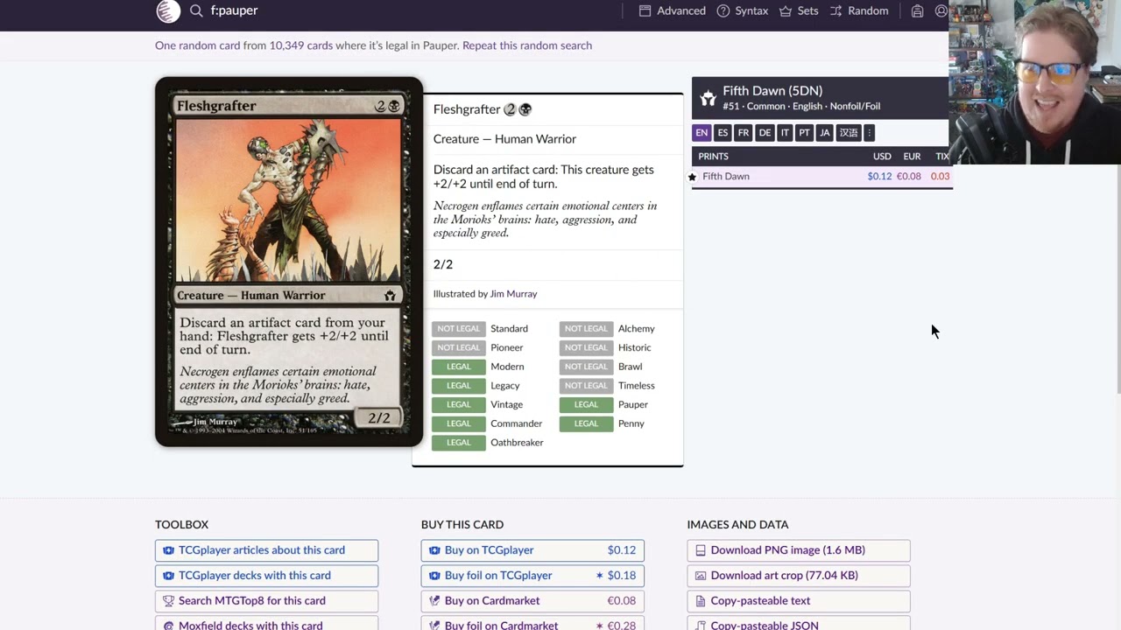Viewport: 1121px width, 630px height.
Task: Click document icon on Copy-pasteable text
Action: 701,601
